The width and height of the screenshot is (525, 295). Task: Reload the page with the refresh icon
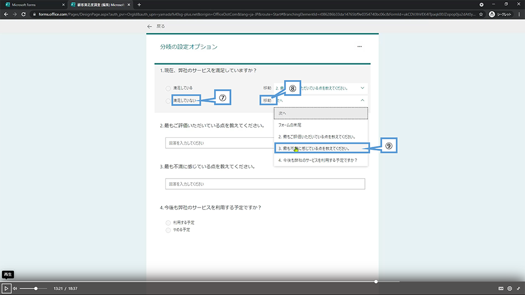tap(24, 14)
